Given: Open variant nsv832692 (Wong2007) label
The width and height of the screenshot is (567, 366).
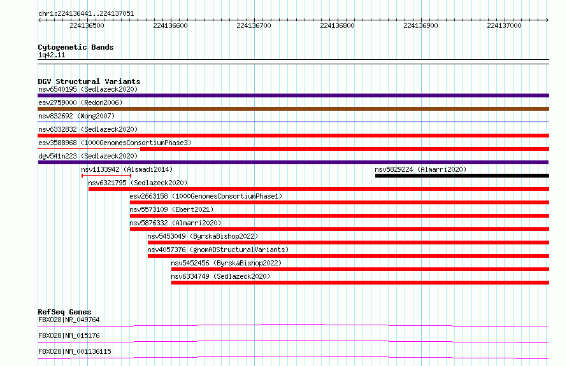Looking at the screenshot, I should [x=76, y=116].
